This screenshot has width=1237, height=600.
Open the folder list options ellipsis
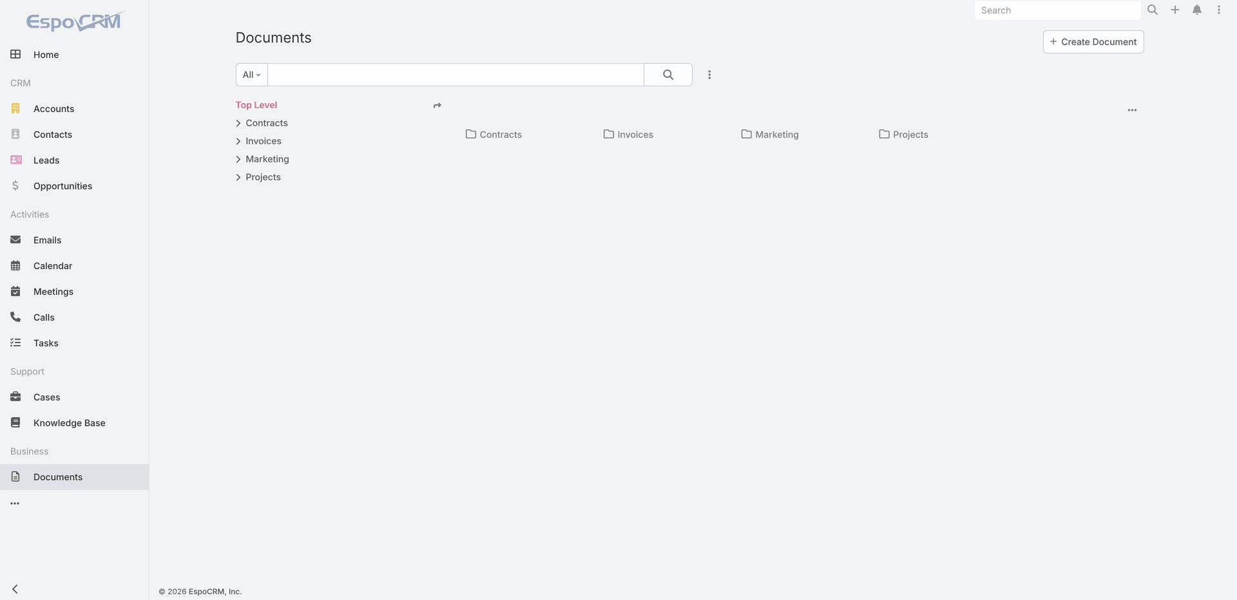pos(1132,110)
